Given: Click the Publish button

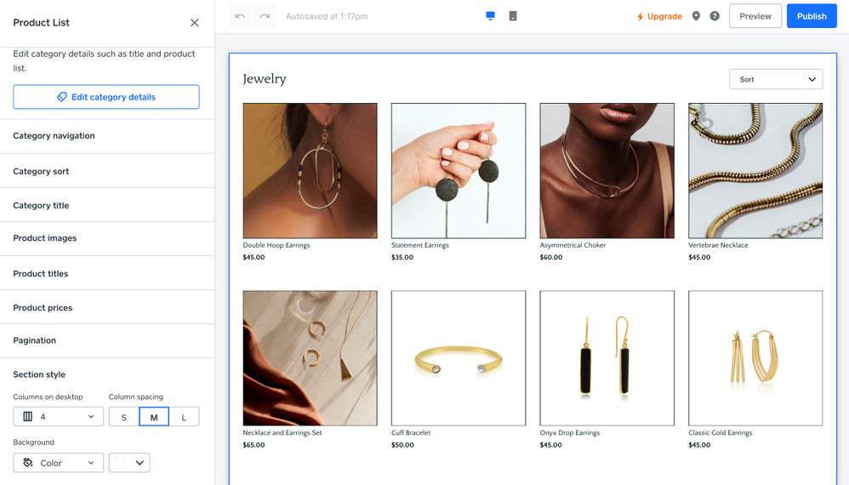Looking at the screenshot, I should click(811, 16).
